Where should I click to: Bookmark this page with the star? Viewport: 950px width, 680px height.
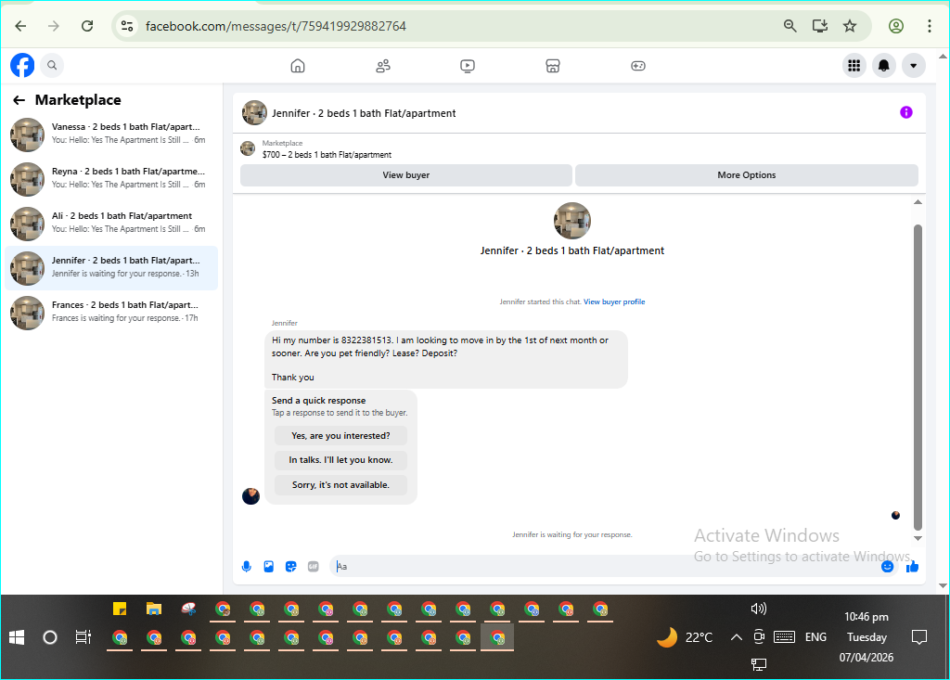[850, 26]
